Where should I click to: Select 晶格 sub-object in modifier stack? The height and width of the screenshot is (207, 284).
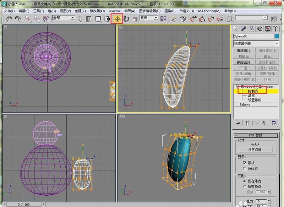pos(251,96)
